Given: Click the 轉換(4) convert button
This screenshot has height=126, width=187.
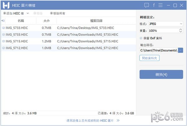Looking at the screenshot, I should click(161, 75).
